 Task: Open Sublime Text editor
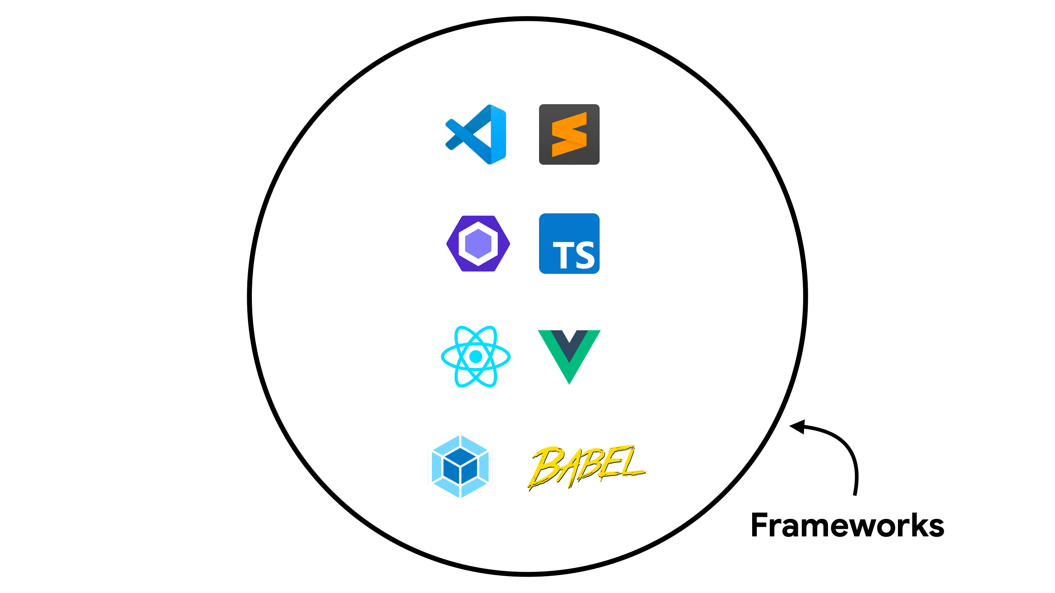coord(569,134)
